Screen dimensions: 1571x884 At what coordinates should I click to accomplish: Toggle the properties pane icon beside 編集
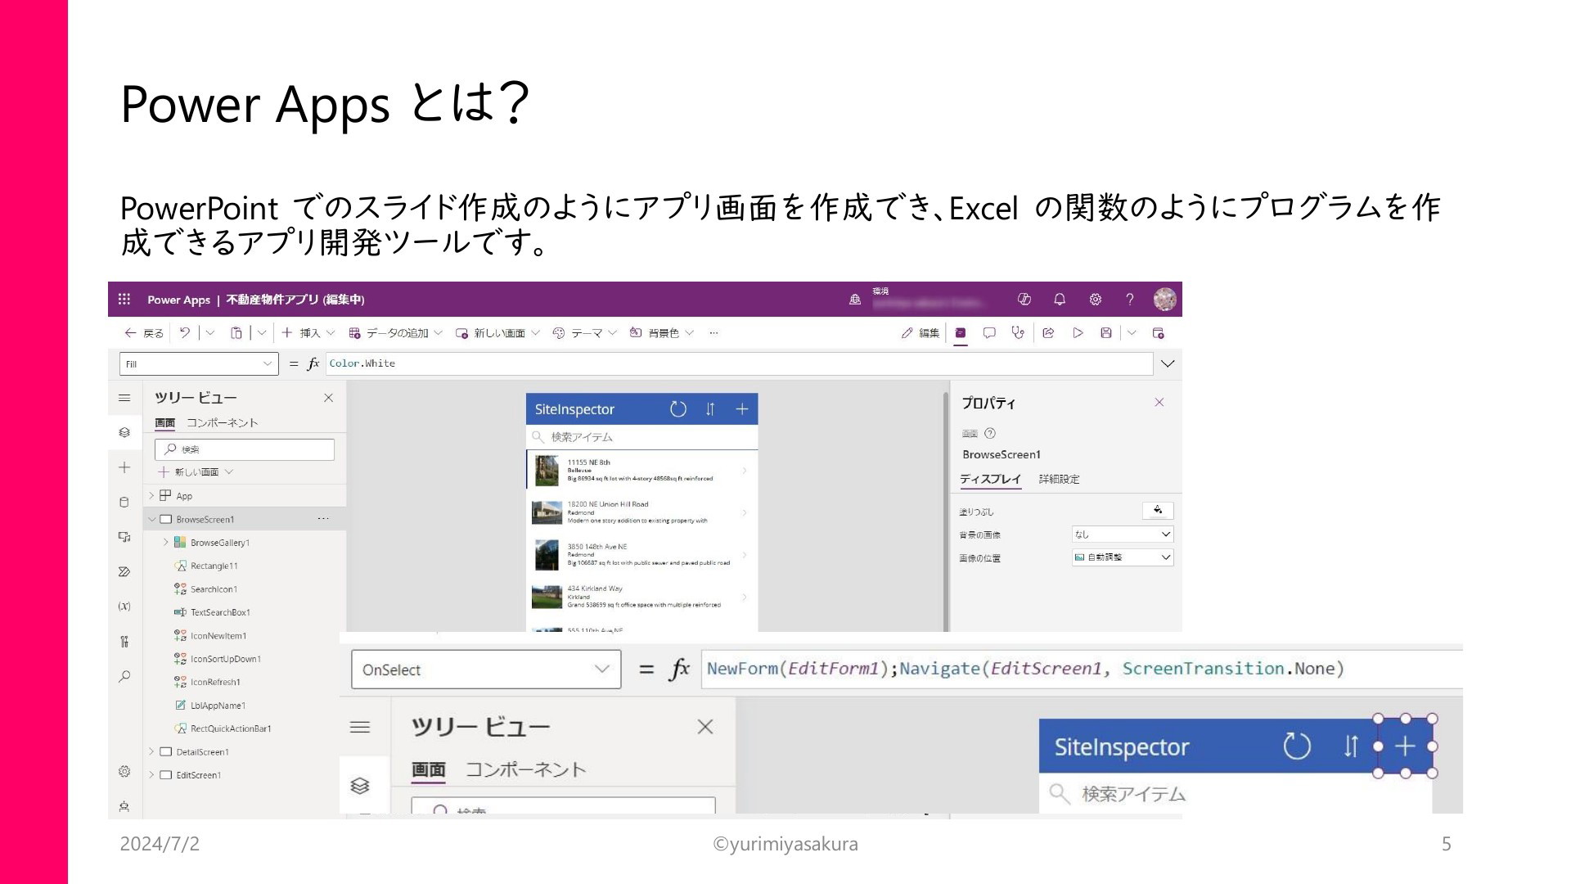[961, 333]
